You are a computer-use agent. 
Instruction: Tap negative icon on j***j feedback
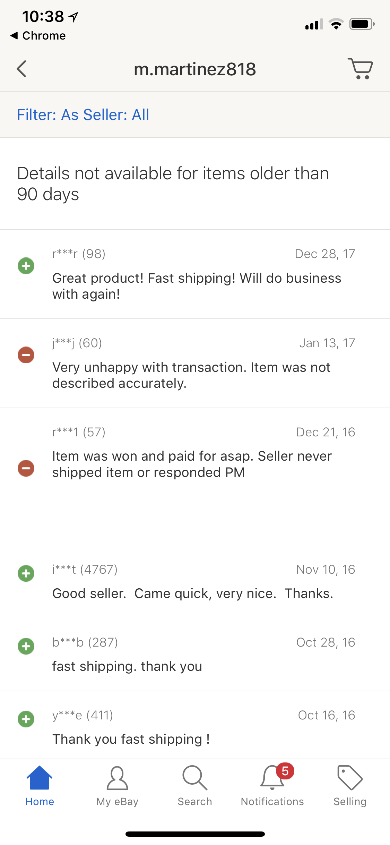(x=26, y=355)
